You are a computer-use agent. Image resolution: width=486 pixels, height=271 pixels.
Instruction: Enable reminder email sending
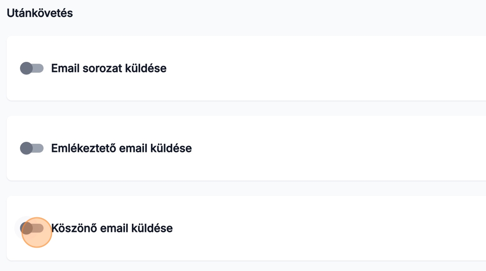tap(32, 148)
